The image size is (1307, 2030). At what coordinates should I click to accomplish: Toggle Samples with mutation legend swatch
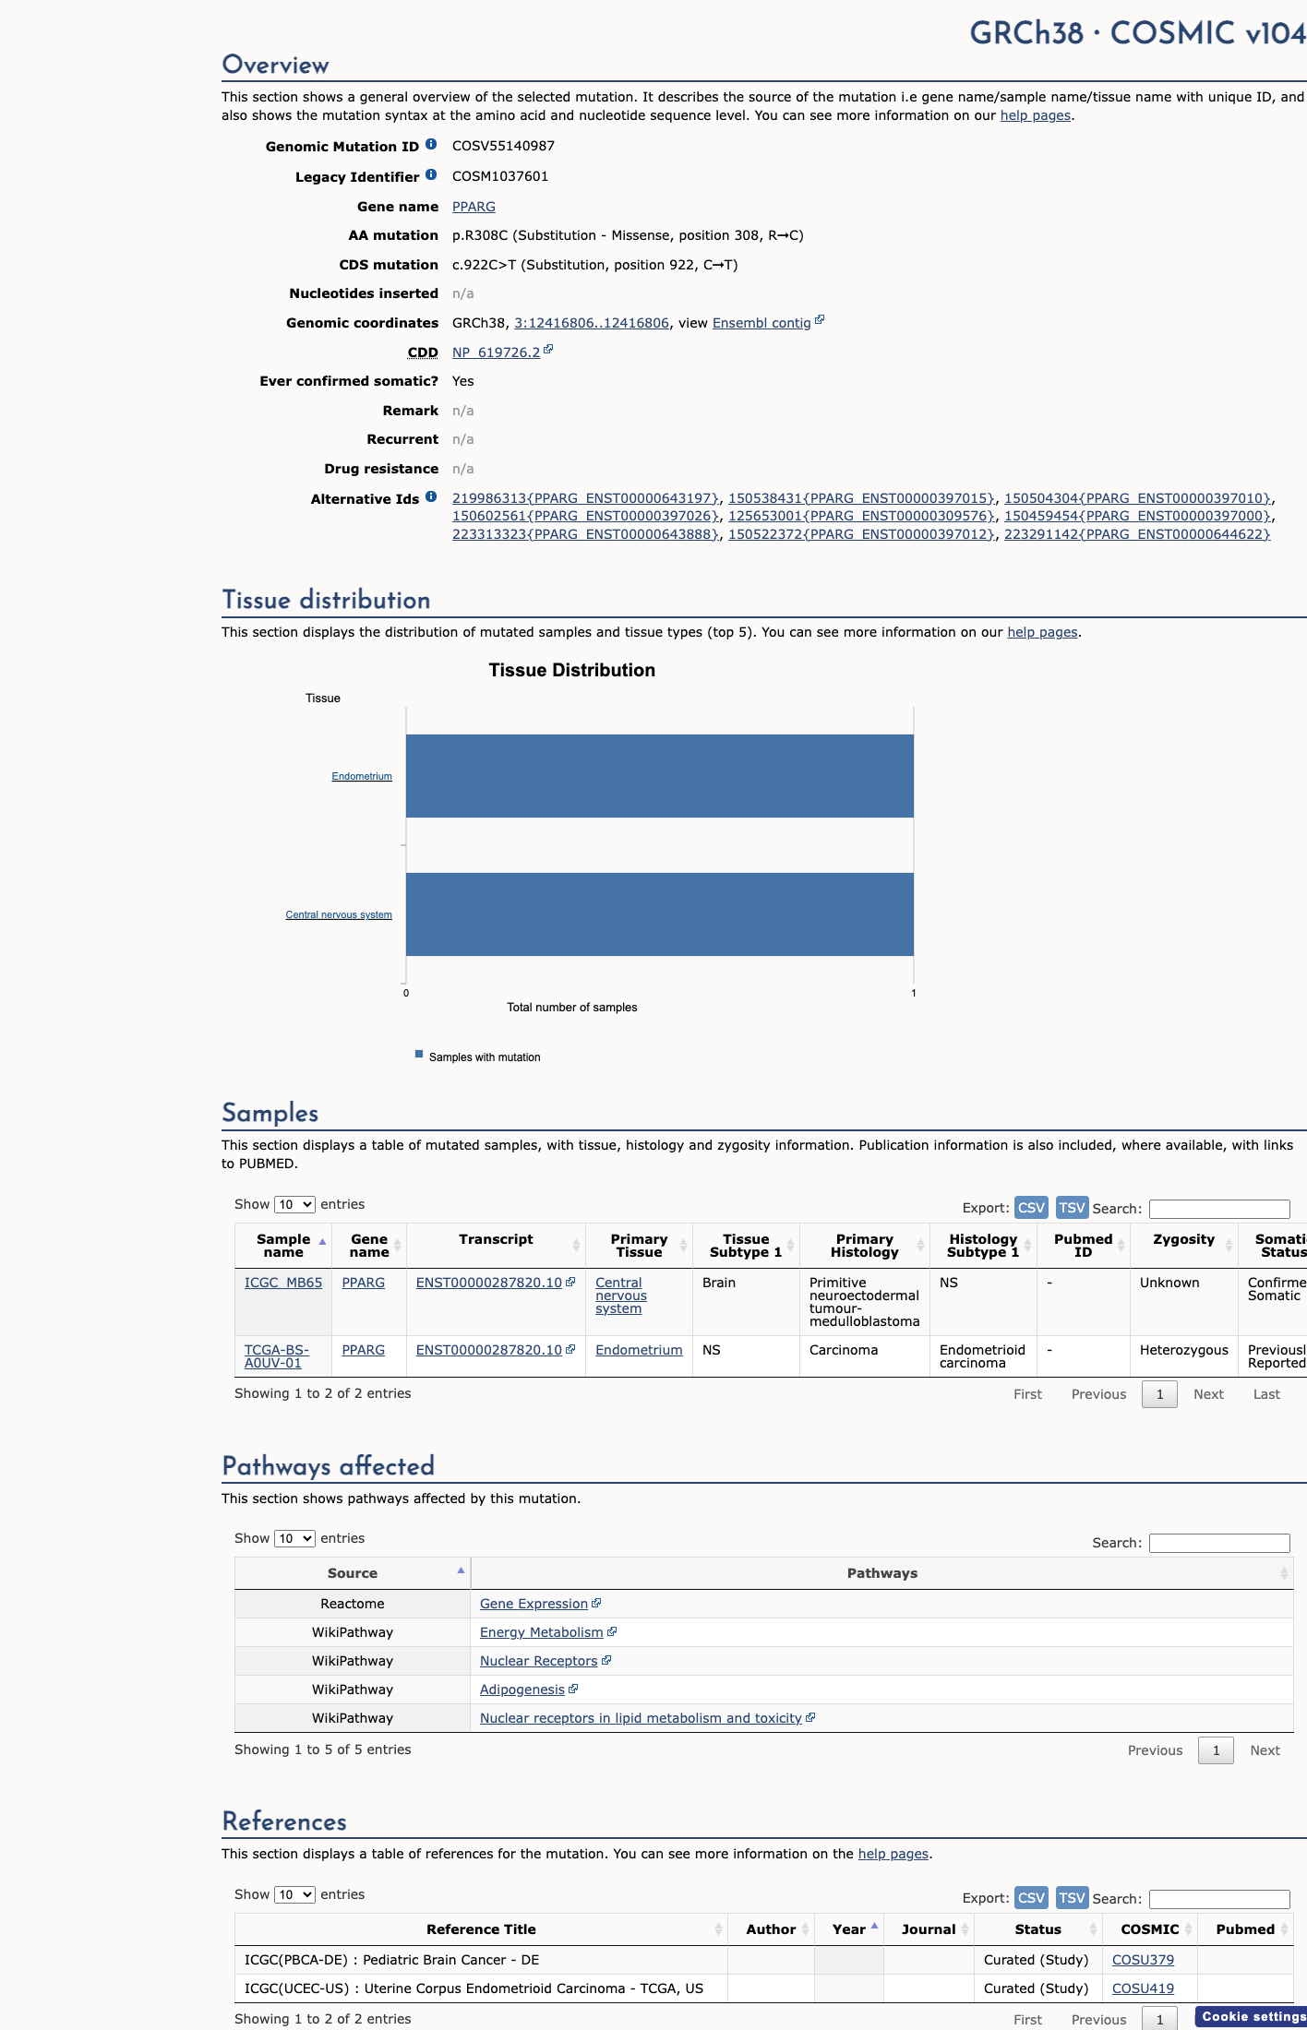(419, 1054)
